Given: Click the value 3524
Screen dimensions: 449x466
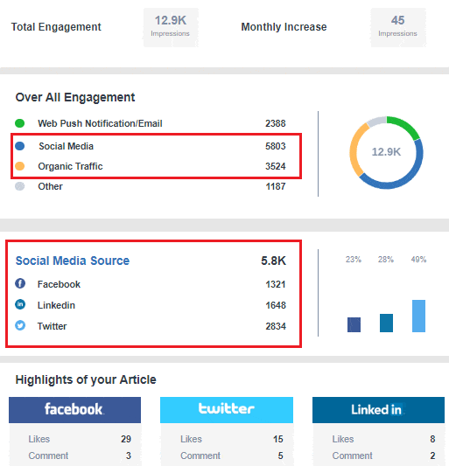Looking at the screenshot, I should 275,166.
